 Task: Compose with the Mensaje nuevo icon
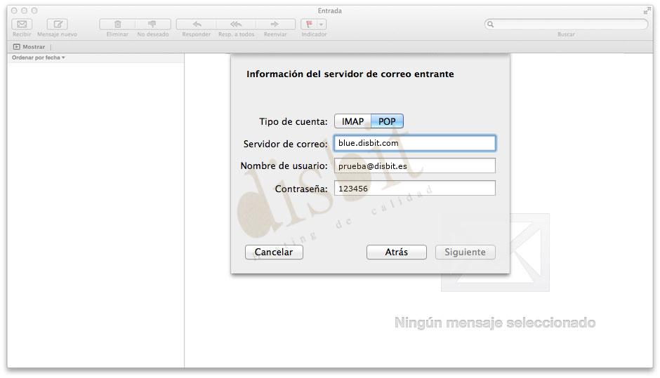pyautogui.click(x=57, y=24)
